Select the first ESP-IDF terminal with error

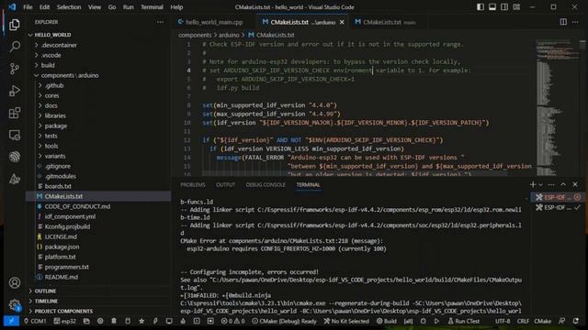558,197
